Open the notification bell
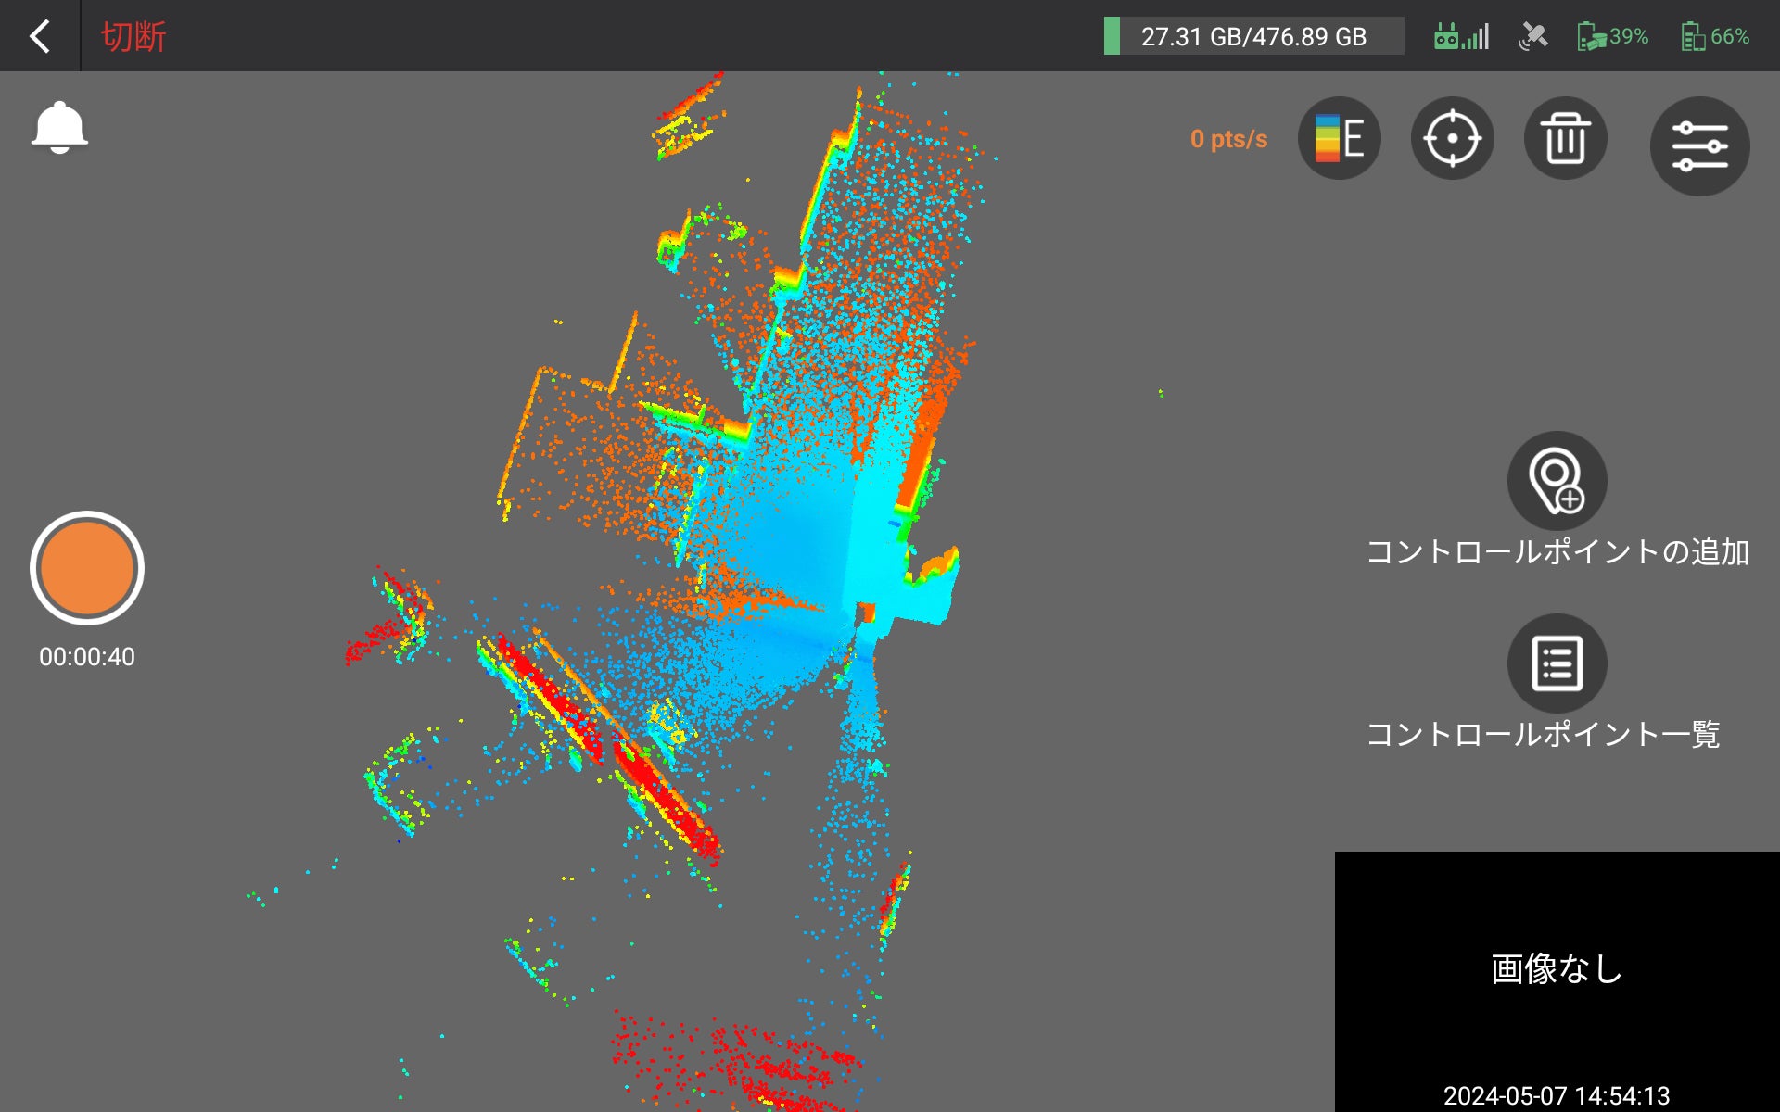The image size is (1780, 1112). coord(59,128)
